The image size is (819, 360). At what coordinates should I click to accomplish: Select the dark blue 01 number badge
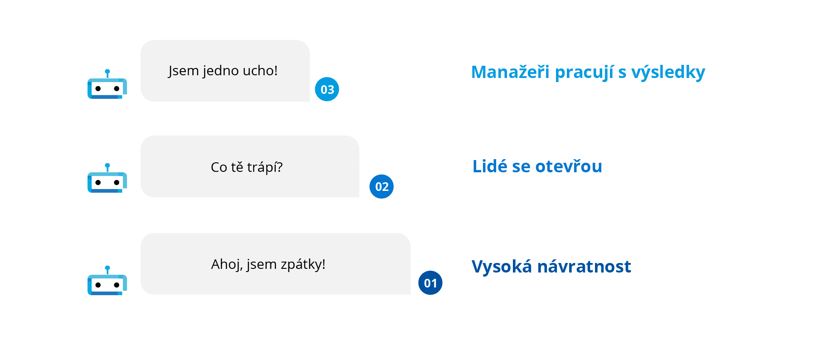pos(430,283)
